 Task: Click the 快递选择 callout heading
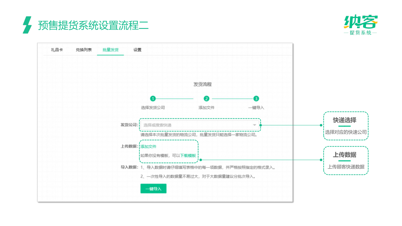pos(345,120)
